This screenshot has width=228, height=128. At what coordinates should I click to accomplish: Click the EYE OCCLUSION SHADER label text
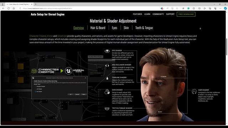point(121,65)
